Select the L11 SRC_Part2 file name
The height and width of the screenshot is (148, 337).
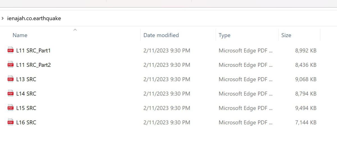coord(33,65)
